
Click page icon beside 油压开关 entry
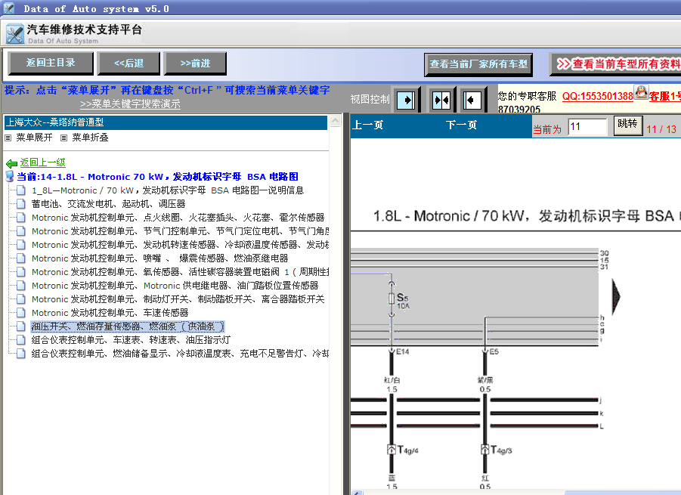click(x=20, y=326)
